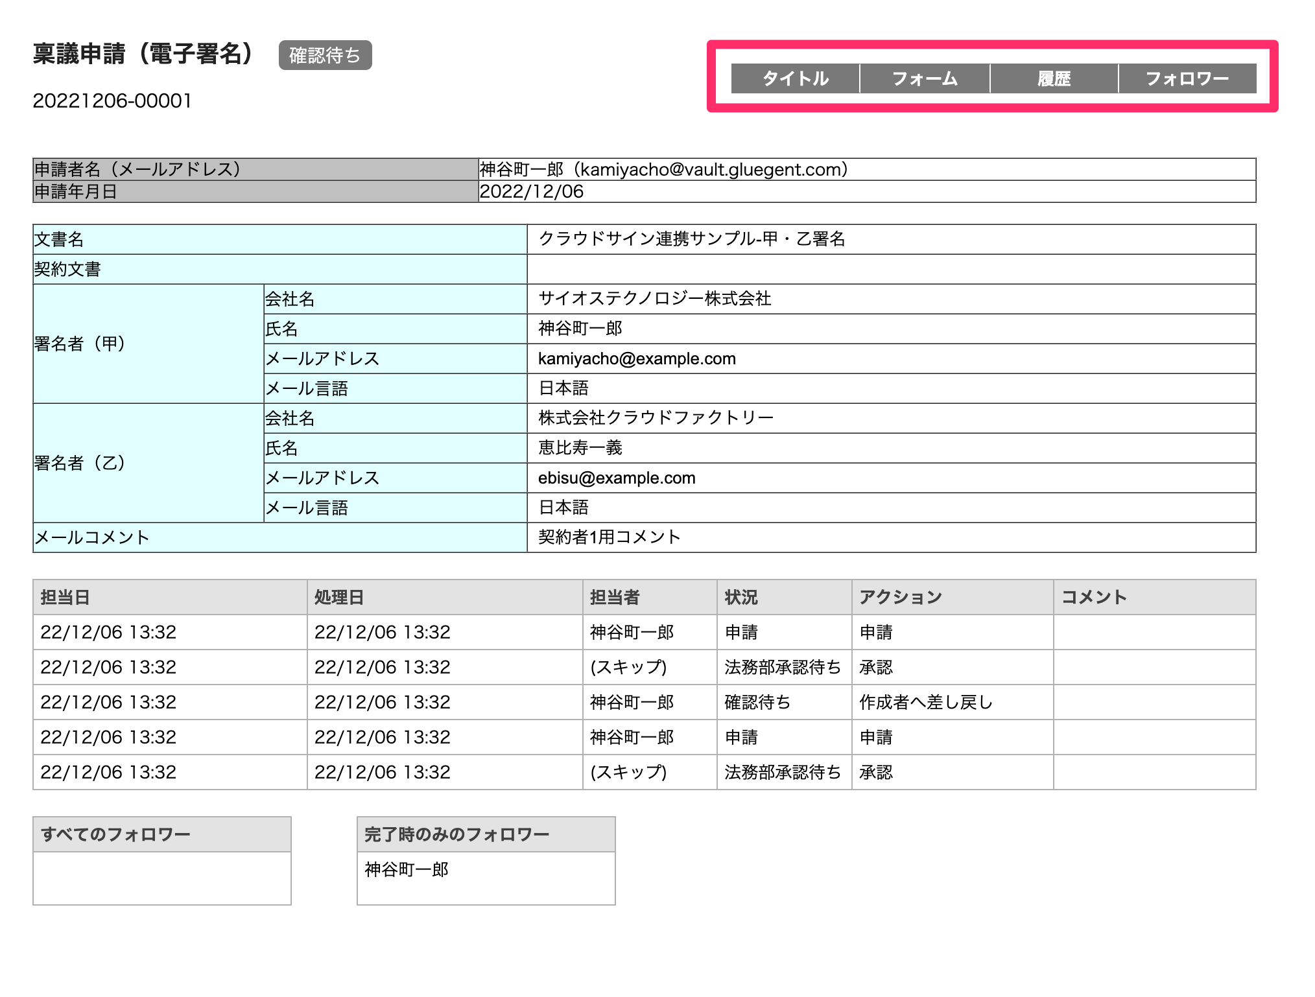The height and width of the screenshot is (997, 1315).
Task: Click the 署名者（甲） label cell
Action: coord(148,344)
